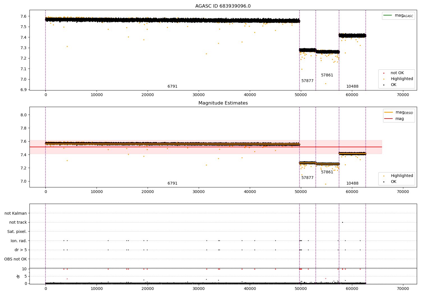The image size is (421, 295).
Task: Click obsid label 10488 in the top plot
Action: click(x=352, y=87)
